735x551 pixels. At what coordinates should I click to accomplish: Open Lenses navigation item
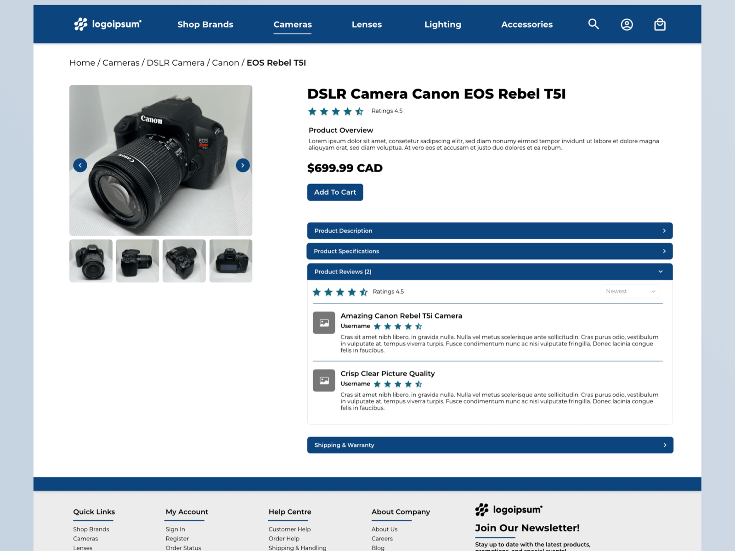367,24
